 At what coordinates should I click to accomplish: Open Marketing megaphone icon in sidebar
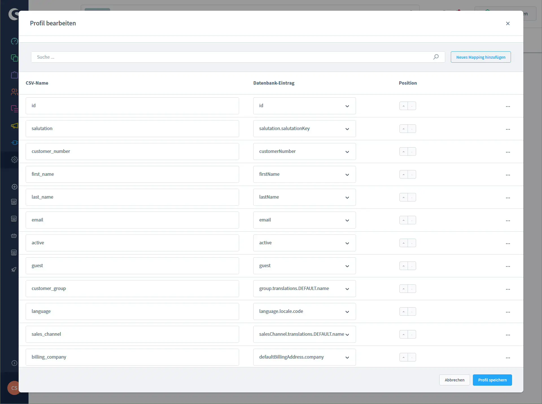point(14,126)
